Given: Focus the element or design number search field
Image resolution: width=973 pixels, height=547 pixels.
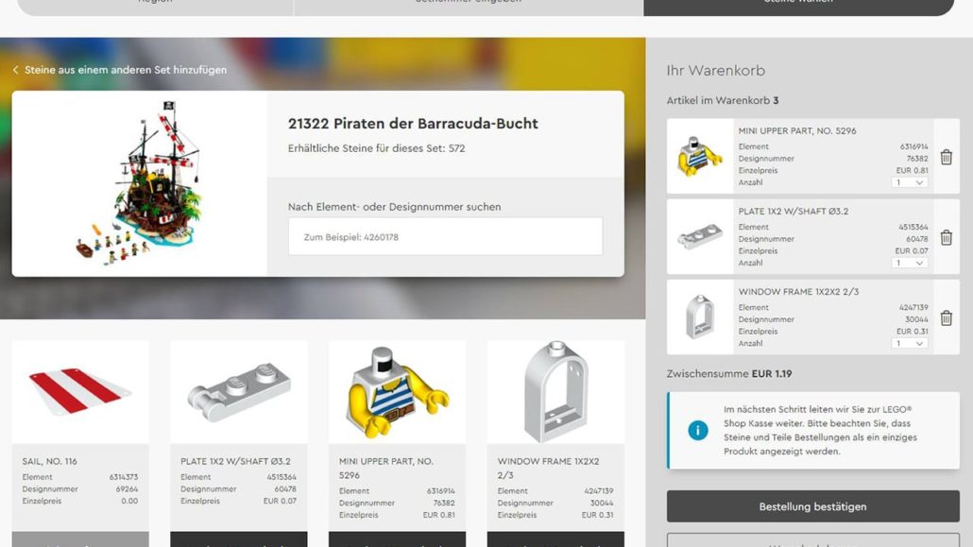Looking at the screenshot, I should pyautogui.click(x=445, y=236).
